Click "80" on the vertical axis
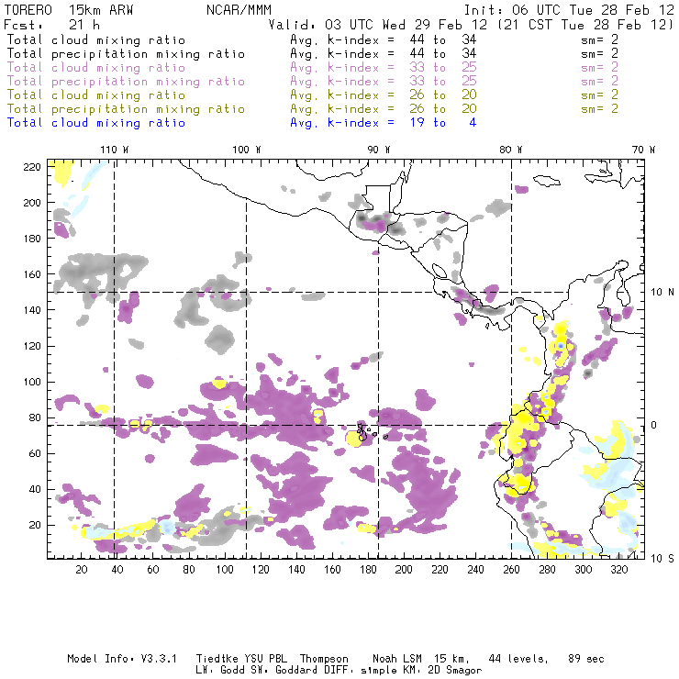Viewport: 679px width, 679px height. (35, 417)
